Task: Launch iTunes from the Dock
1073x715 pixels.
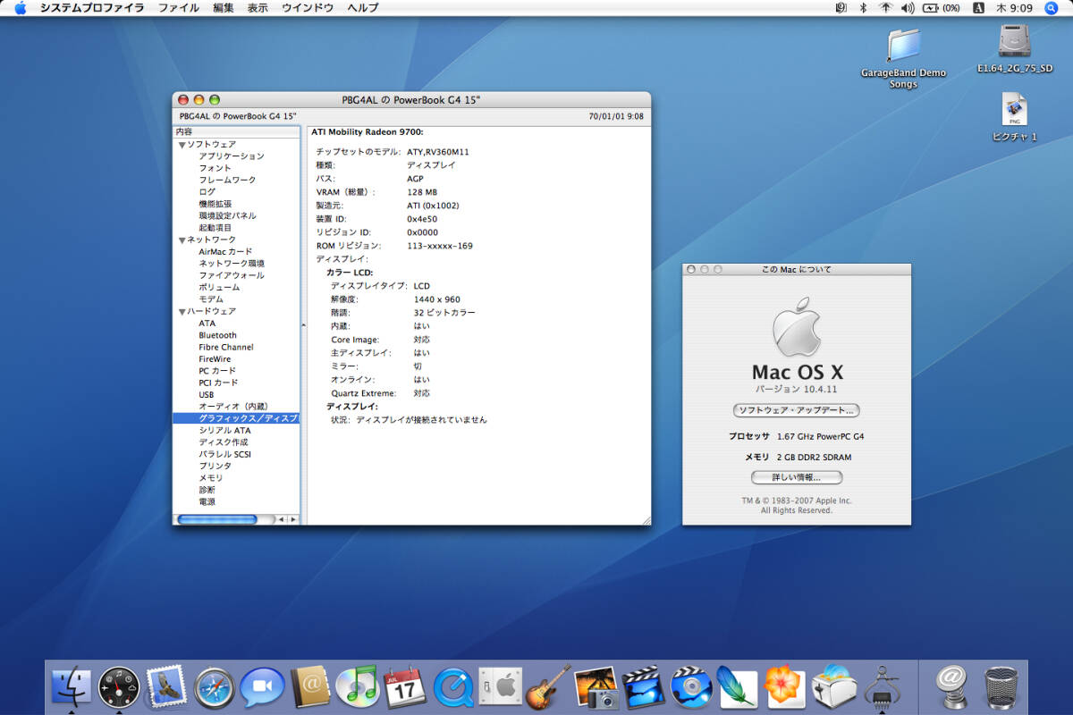Action: [x=358, y=687]
